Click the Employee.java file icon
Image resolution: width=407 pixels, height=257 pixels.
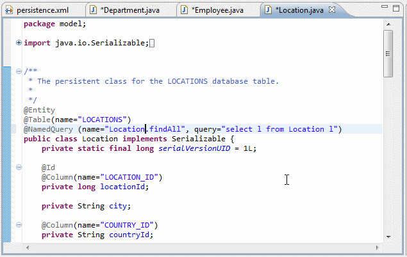[x=185, y=10]
